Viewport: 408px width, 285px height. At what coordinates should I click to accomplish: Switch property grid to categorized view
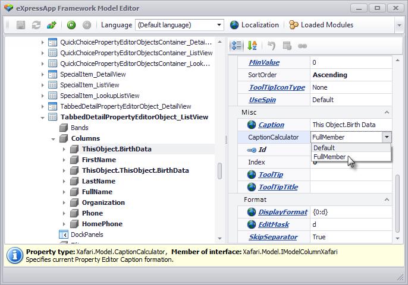(237, 46)
